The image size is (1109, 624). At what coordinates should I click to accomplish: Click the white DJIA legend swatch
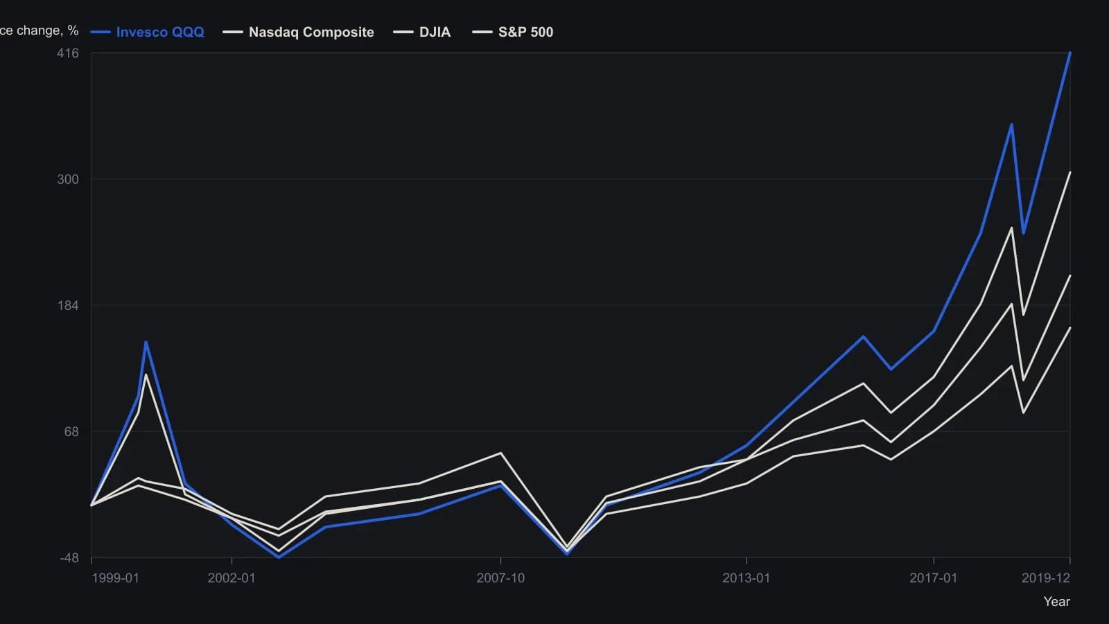[x=403, y=32]
